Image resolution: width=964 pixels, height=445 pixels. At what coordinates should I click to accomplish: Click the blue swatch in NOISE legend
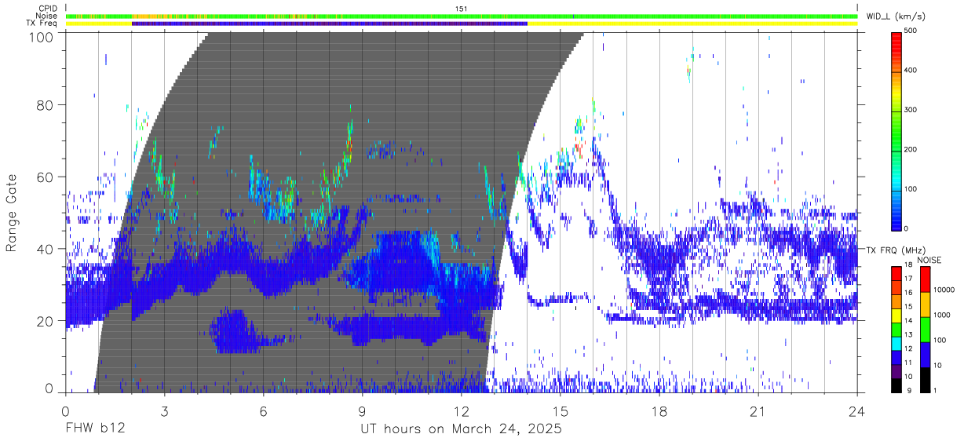click(x=926, y=355)
